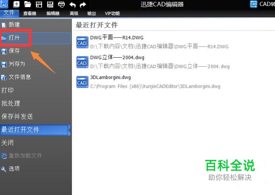Screen dimensions: 275x195
Task: Click CAD icon beside 3DLamborgini.dwg
Action: point(82,82)
